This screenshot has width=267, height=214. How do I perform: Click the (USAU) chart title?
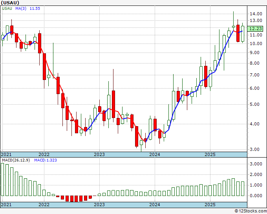[10, 3]
